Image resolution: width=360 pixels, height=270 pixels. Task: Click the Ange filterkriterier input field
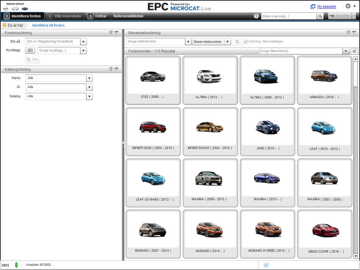301,51
